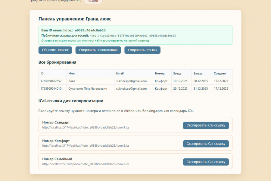
Task: Click the Номер Стандарт title
Action: pyautogui.click(x=56, y=122)
